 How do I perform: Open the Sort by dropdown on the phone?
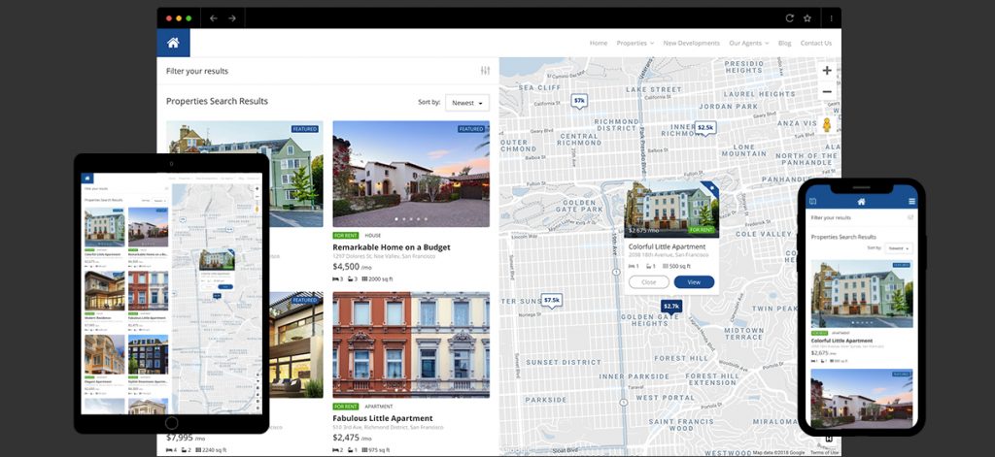[x=899, y=248]
